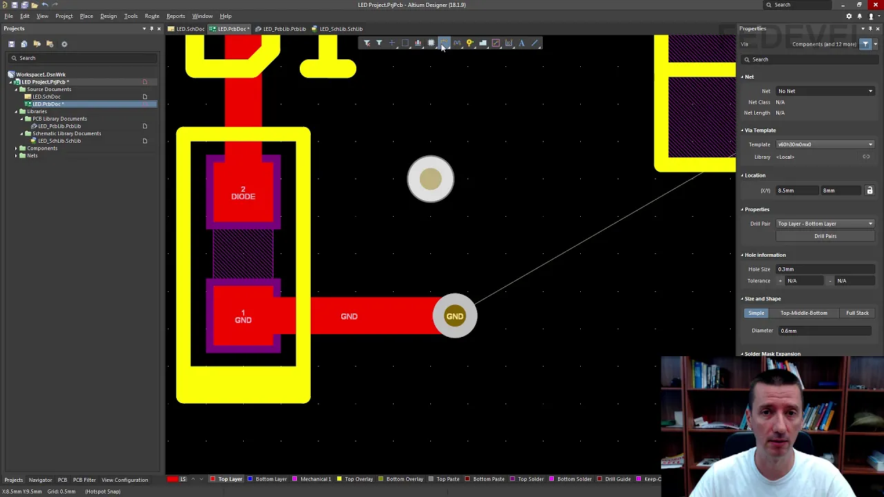The image size is (884, 497).
Task: Click the selection filter funnel icon
Action: (x=379, y=43)
